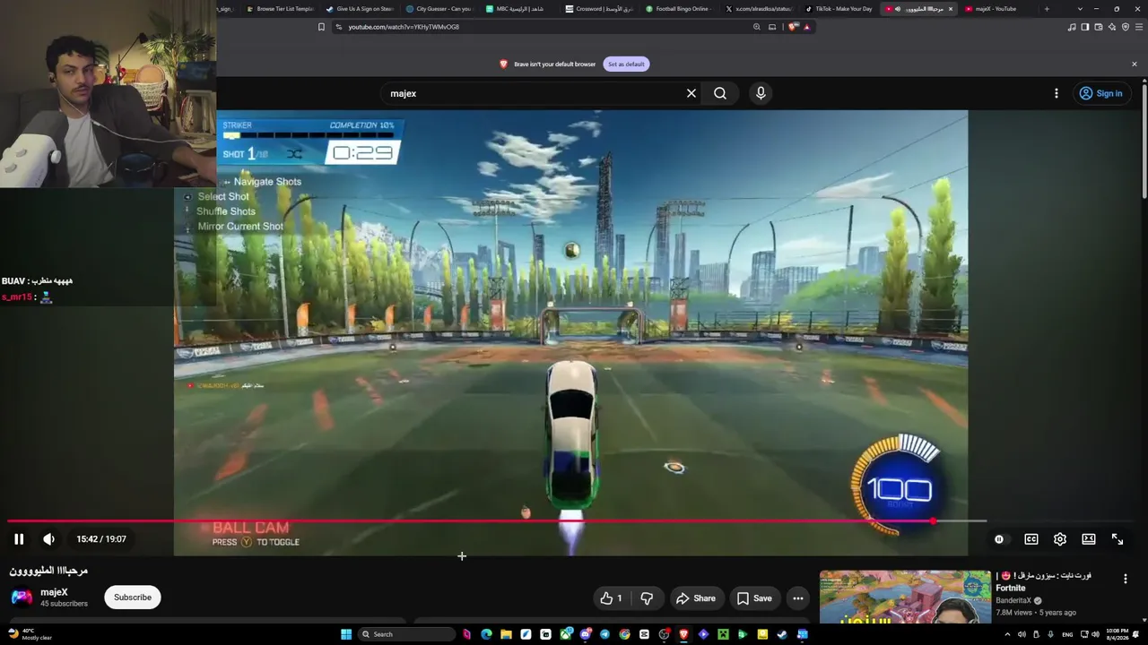
Task: Click the Share button
Action: (696, 598)
